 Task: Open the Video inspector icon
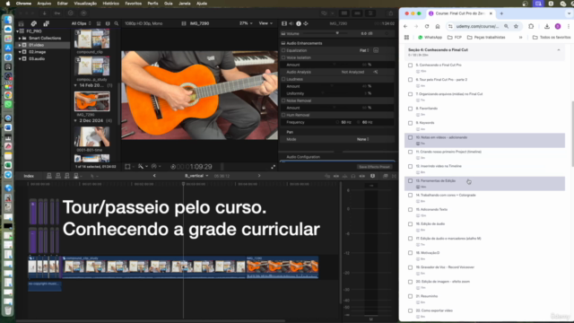(284, 23)
